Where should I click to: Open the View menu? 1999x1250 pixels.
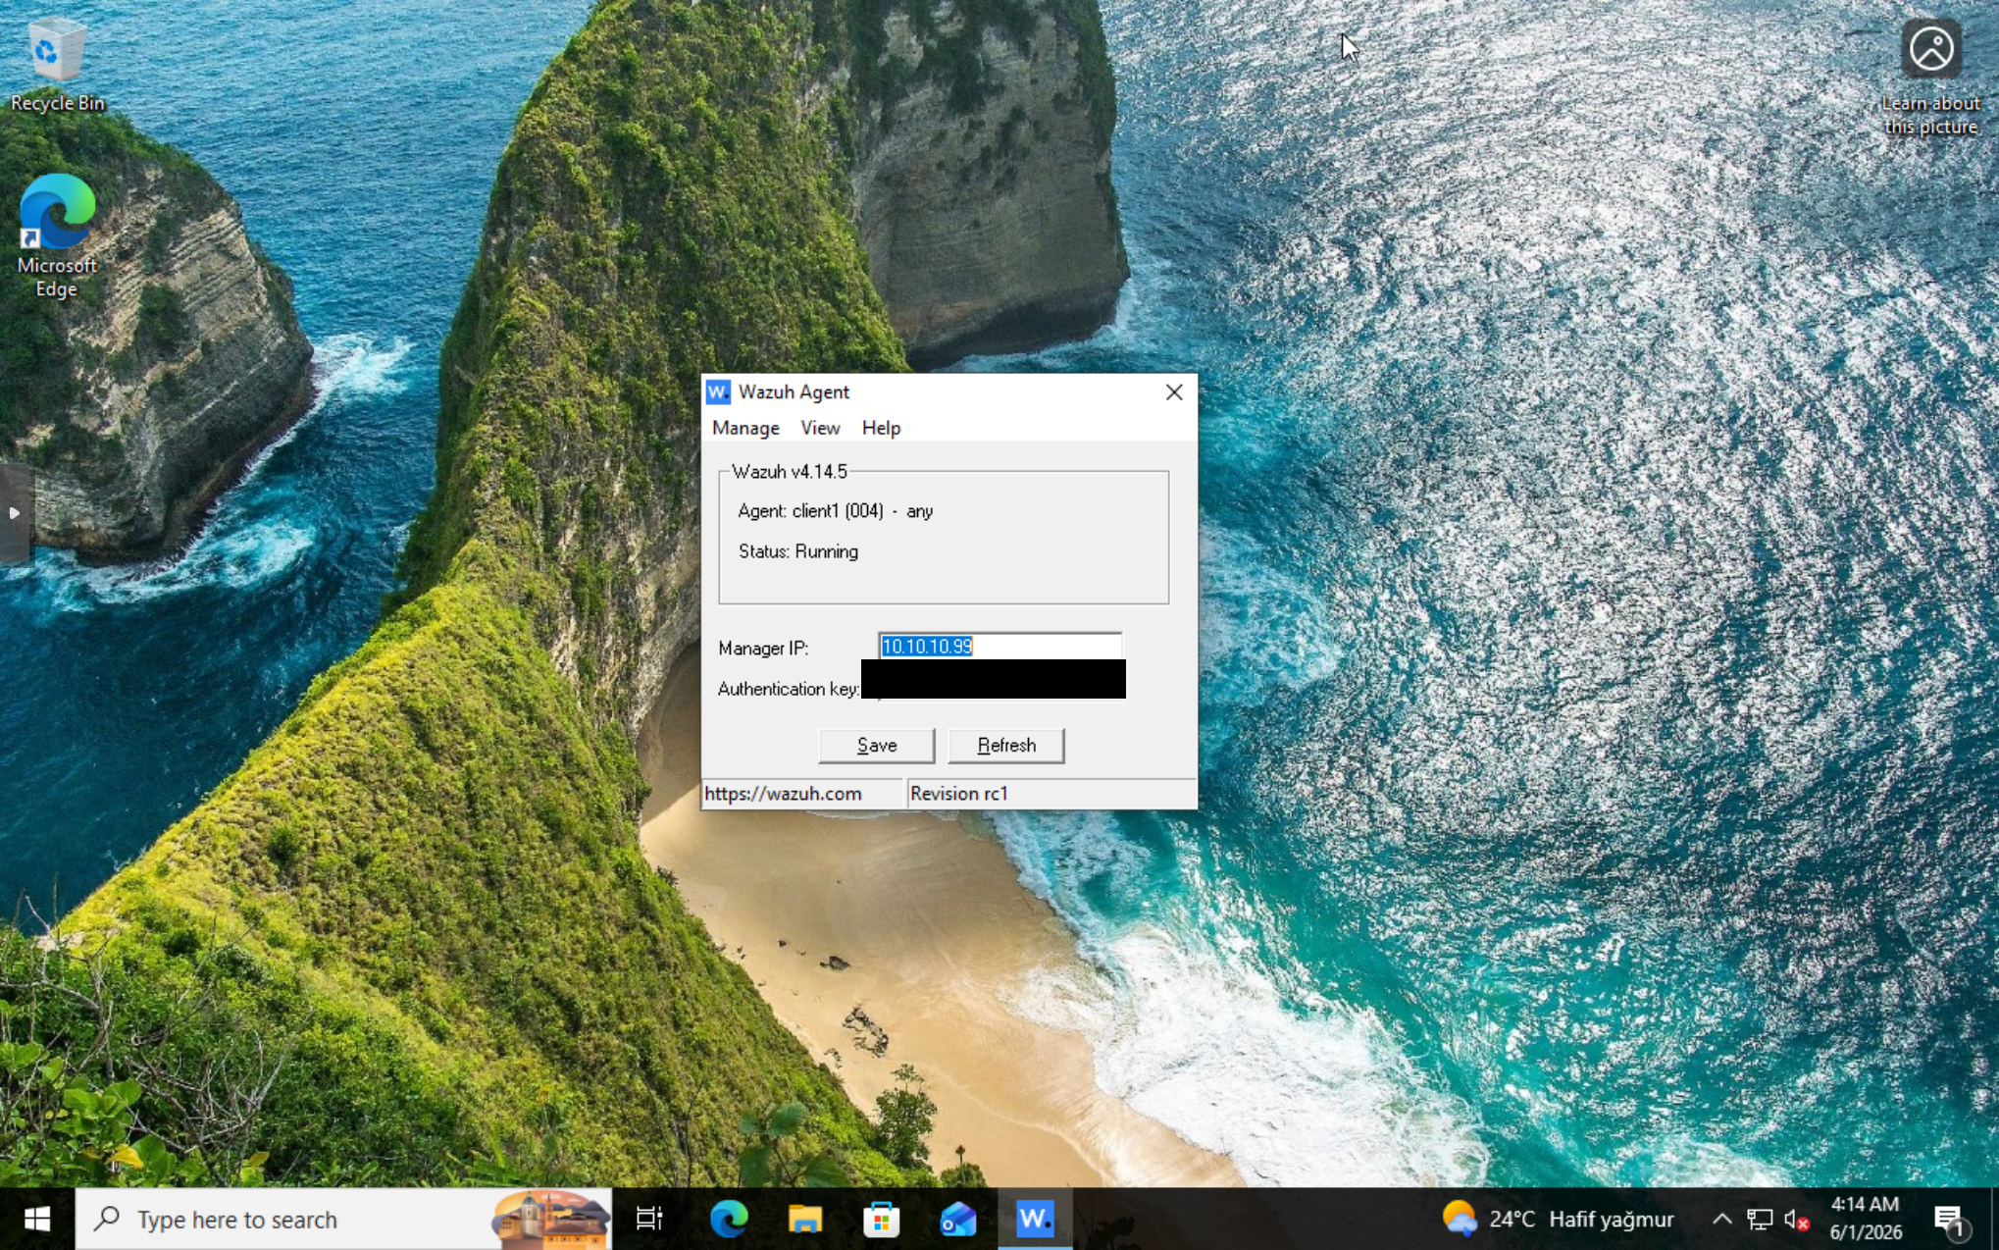820,428
